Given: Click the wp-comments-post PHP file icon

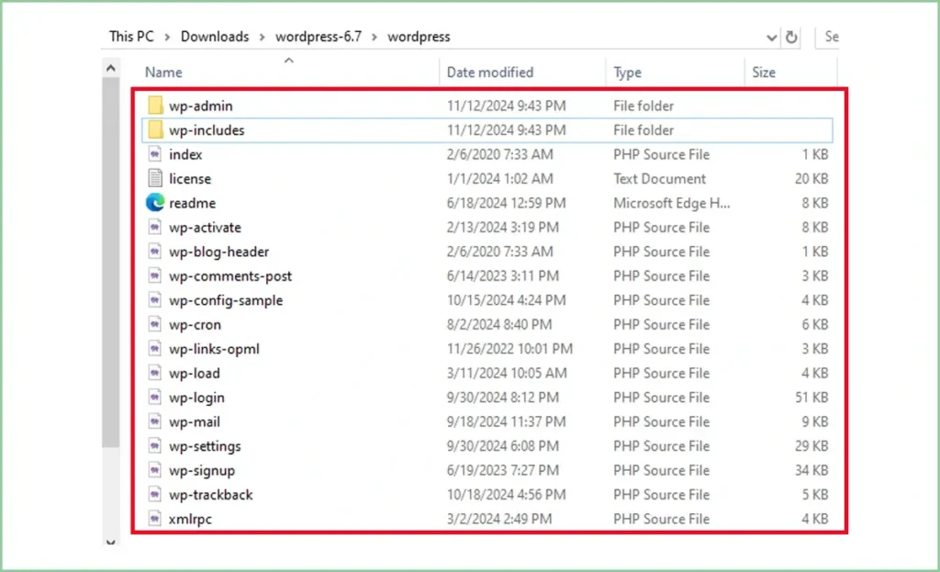Looking at the screenshot, I should pos(154,275).
